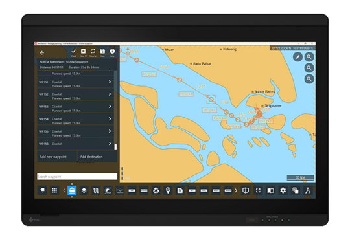Click the cursor coordinates readout at top right

point(292,48)
